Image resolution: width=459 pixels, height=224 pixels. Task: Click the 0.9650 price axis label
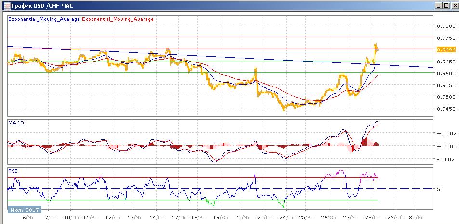[446, 62]
